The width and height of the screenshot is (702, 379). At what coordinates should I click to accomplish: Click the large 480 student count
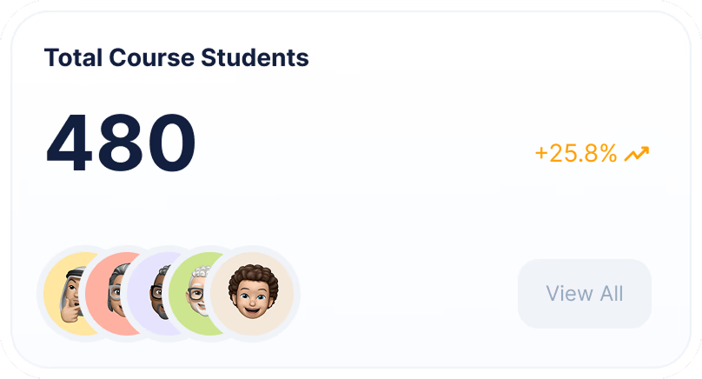pyautogui.click(x=121, y=143)
